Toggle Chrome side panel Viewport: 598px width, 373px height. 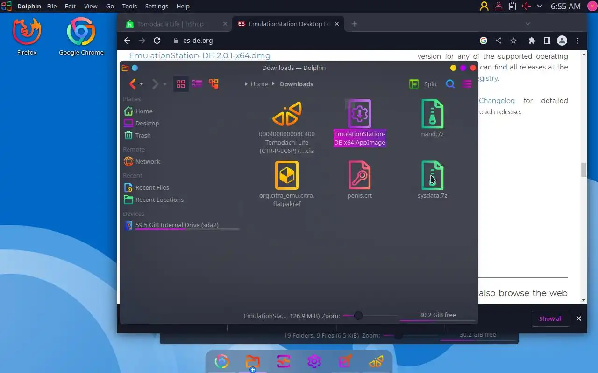pos(547,41)
